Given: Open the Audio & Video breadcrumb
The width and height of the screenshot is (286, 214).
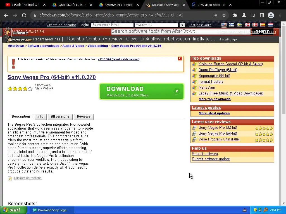Looking at the screenshot, I should pyautogui.click(x=73, y=46).
